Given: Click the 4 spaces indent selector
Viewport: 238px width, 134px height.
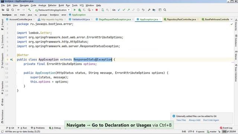Looking at the screenshot, I should pyautogui.click(x=200, y=131).
